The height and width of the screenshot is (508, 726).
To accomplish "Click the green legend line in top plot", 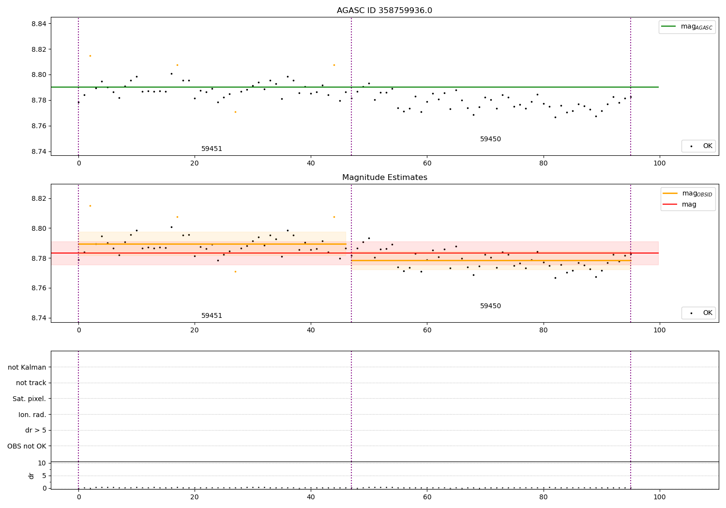I will pos(669,27).
